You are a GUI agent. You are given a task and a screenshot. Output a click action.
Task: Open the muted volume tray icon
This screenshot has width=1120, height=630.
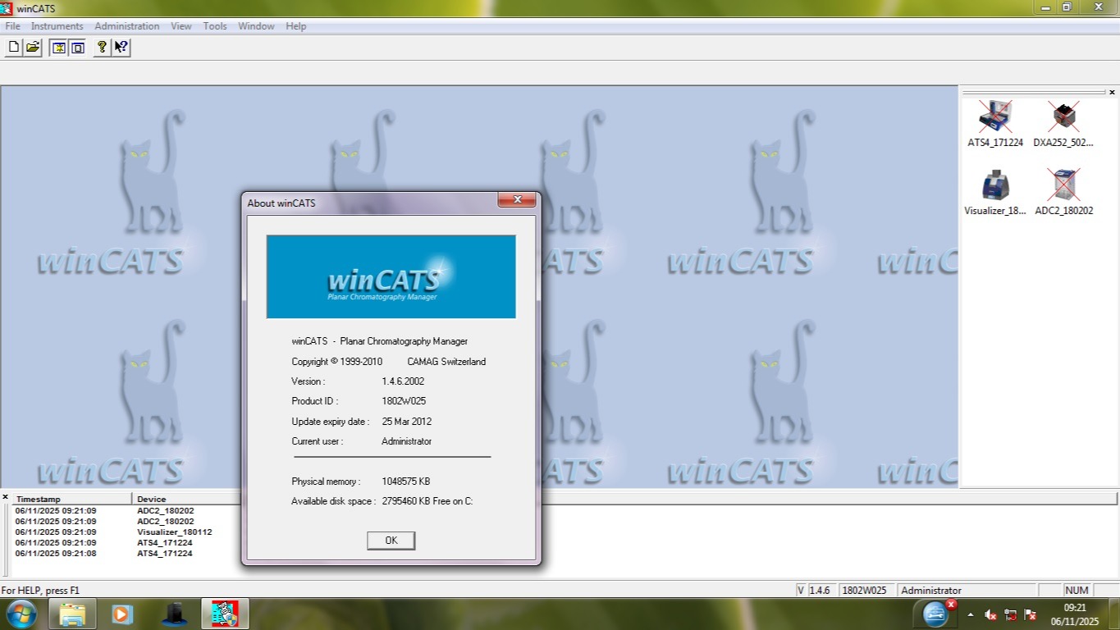(990, 614)
